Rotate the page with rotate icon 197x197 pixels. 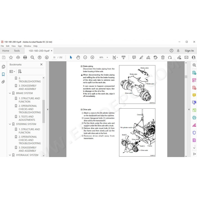170,57
